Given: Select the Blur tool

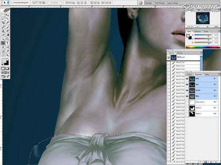Looking at the screenshot, I should 3,39.
